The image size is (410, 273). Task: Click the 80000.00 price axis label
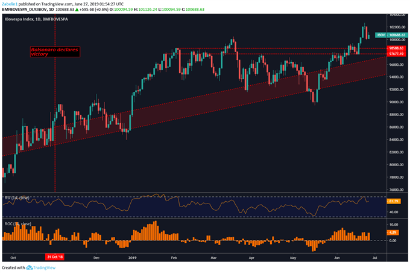397,165
